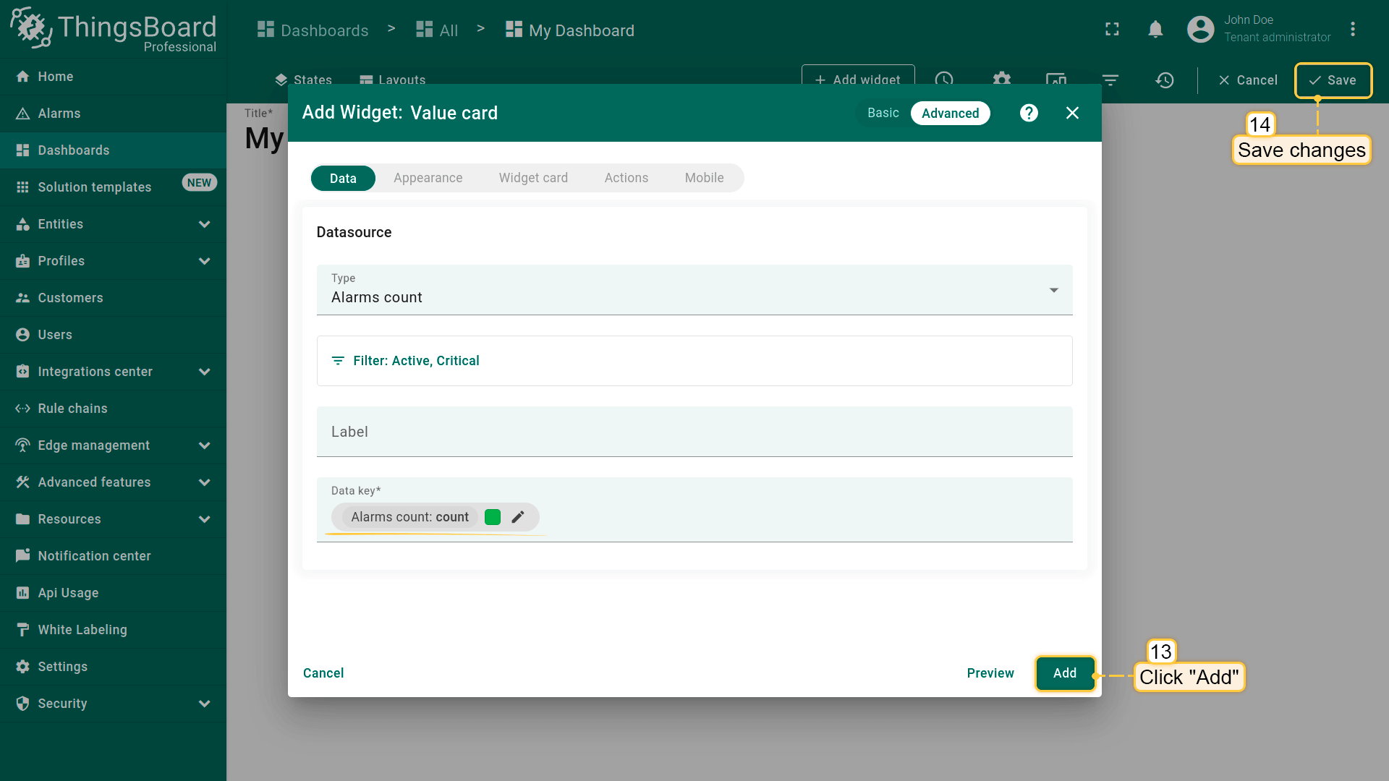Toggle fullscreen mode icon
1389x781 pixels.
(1112, 30)
